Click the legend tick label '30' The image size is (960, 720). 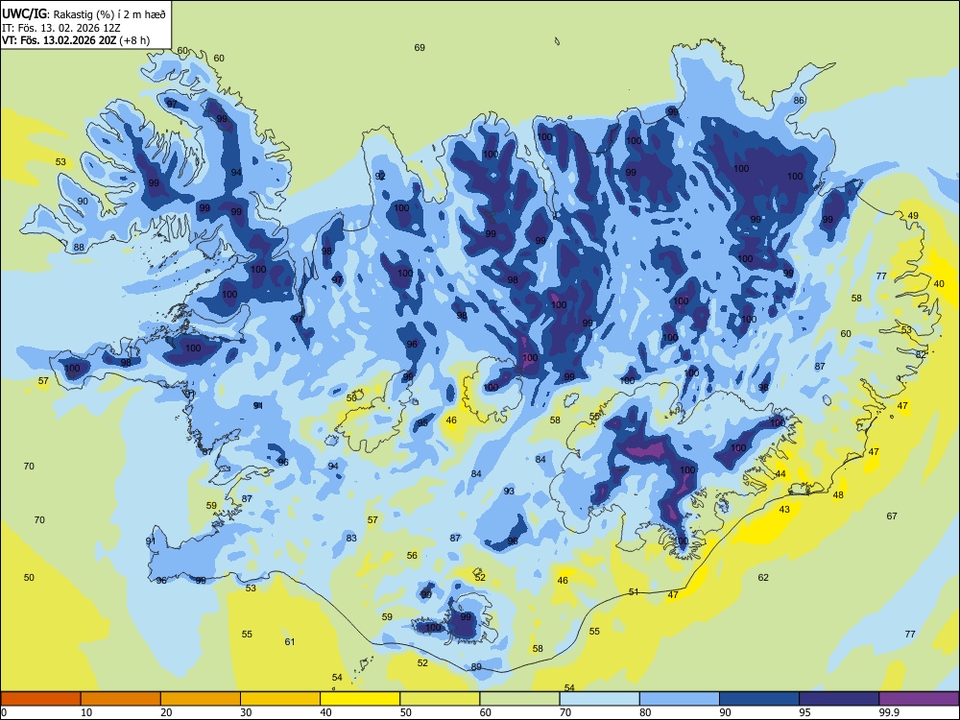coord(246,712)
